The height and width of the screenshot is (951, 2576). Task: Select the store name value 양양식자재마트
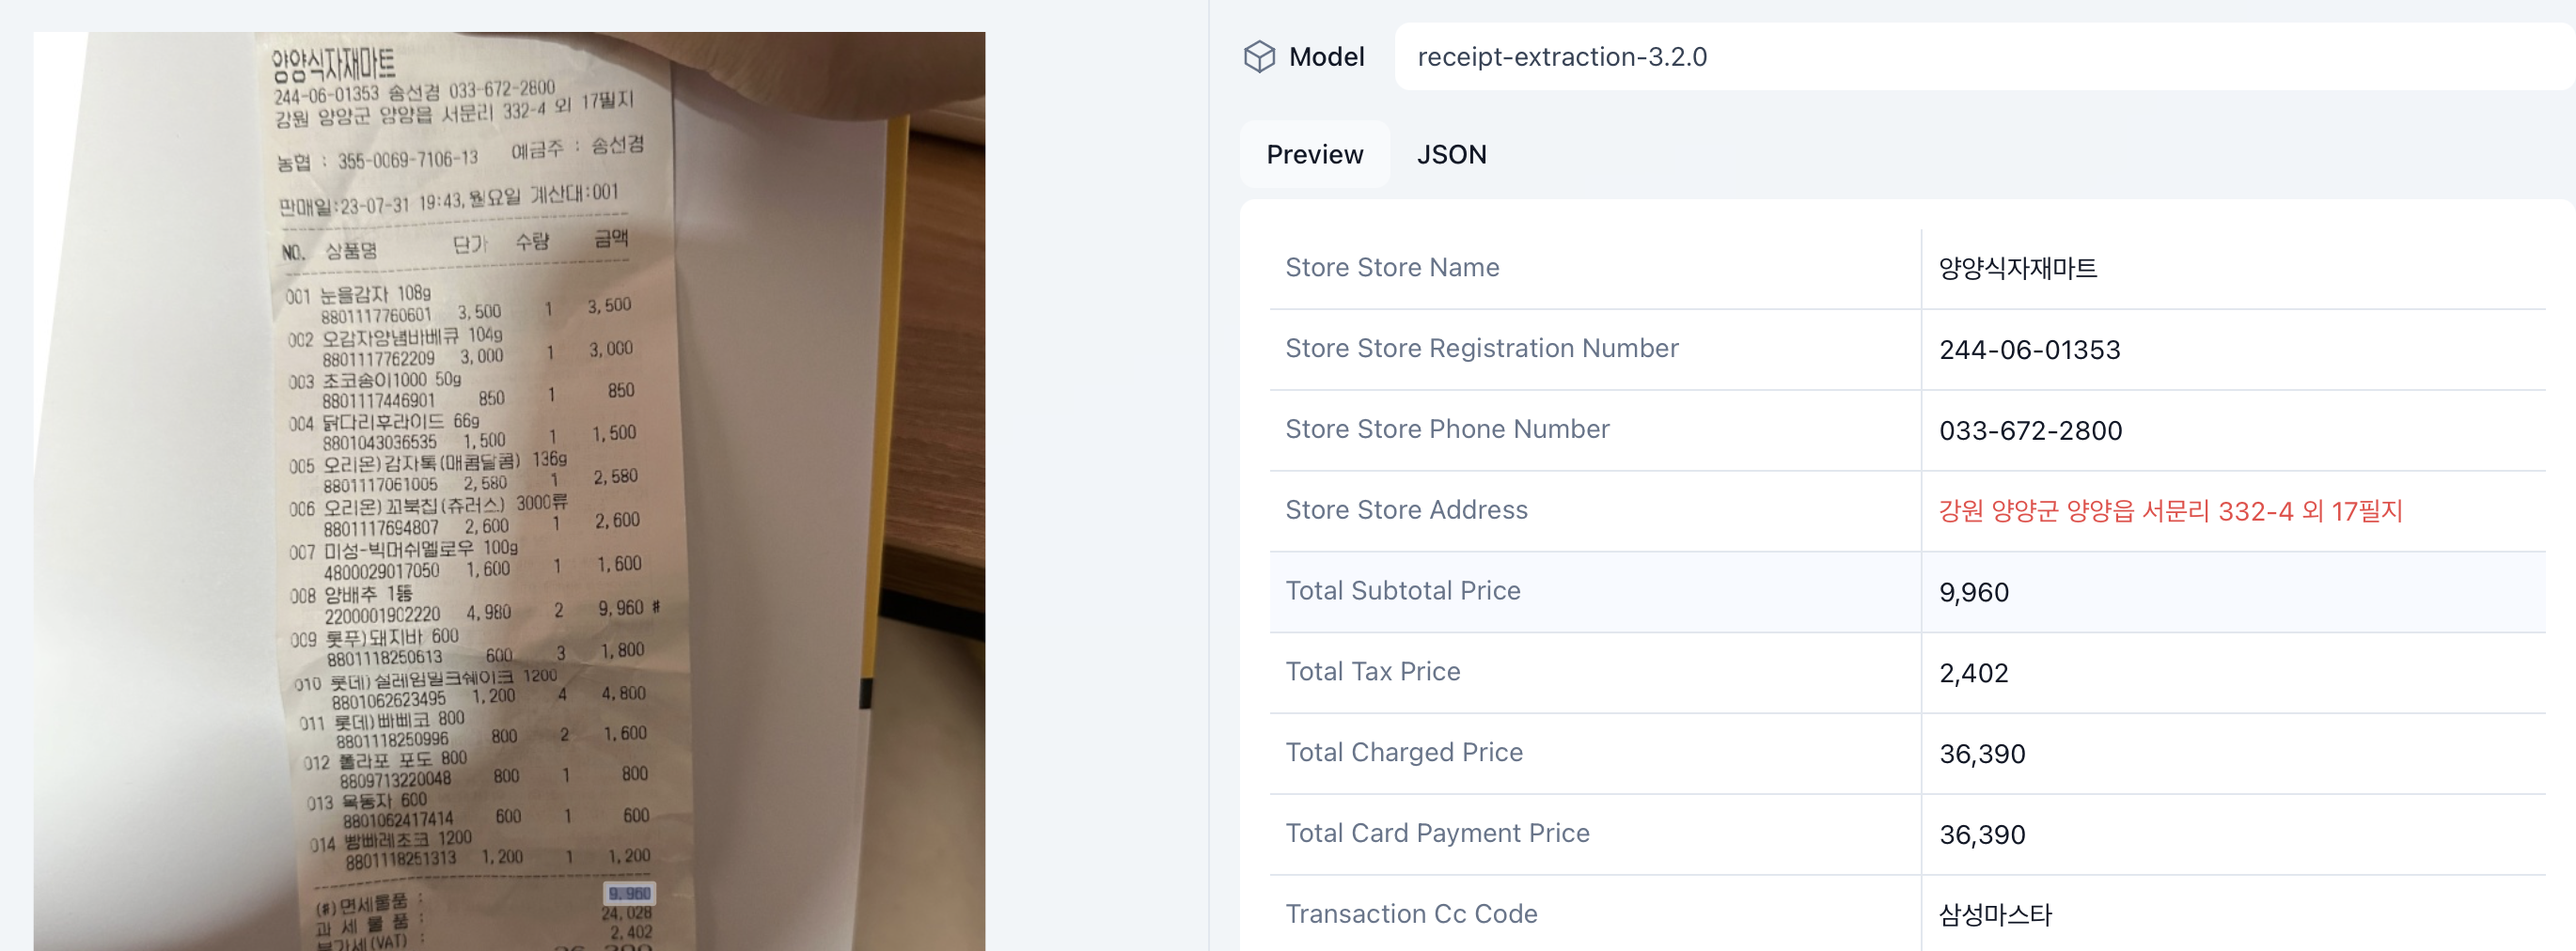click(x=2017, y=269)
